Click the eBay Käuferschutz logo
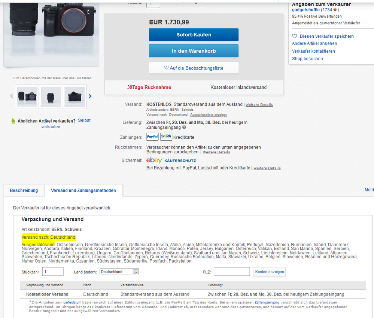 click(171, 160)
